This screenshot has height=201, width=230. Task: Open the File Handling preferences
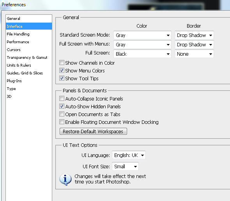pos(29,34)
